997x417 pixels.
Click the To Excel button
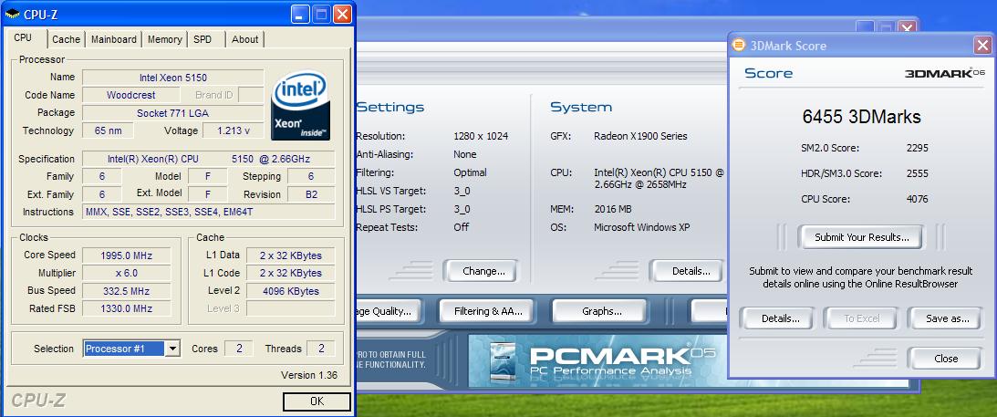(862, 318)
